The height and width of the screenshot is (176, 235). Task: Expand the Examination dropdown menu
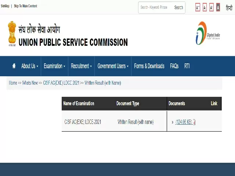[x=54, y=66]
